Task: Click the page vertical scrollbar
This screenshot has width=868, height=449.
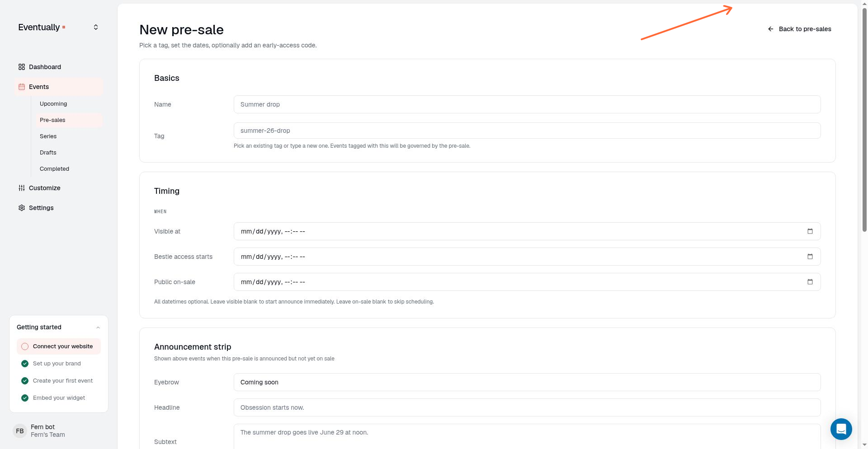Action: tap(864, 120)
